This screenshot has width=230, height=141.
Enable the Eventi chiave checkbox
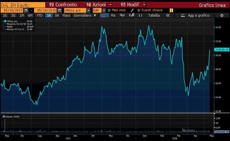click(139, 10)
